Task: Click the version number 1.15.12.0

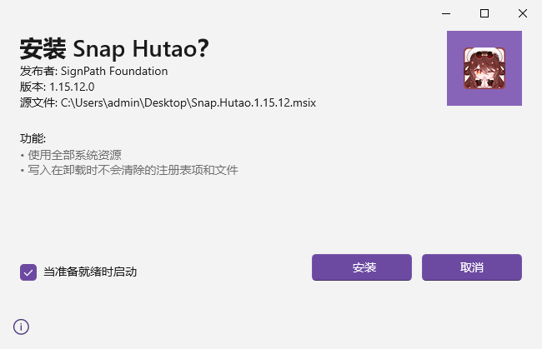Action: (72, 87)
